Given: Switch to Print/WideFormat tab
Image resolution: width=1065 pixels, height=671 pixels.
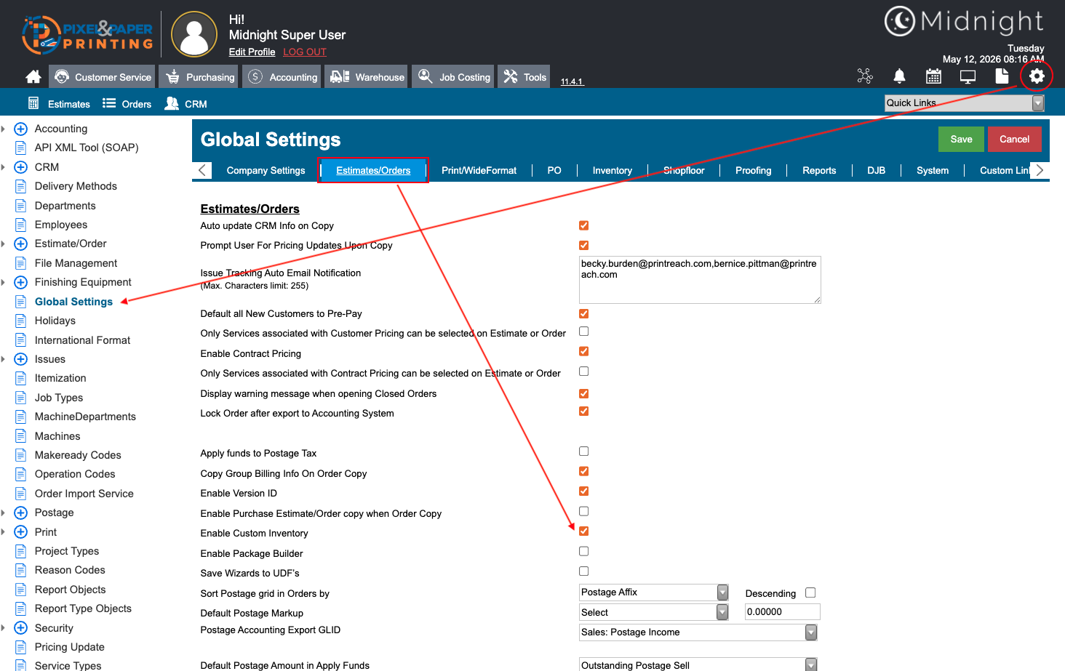Looking at the screenshot, I should tap(479, 170).
